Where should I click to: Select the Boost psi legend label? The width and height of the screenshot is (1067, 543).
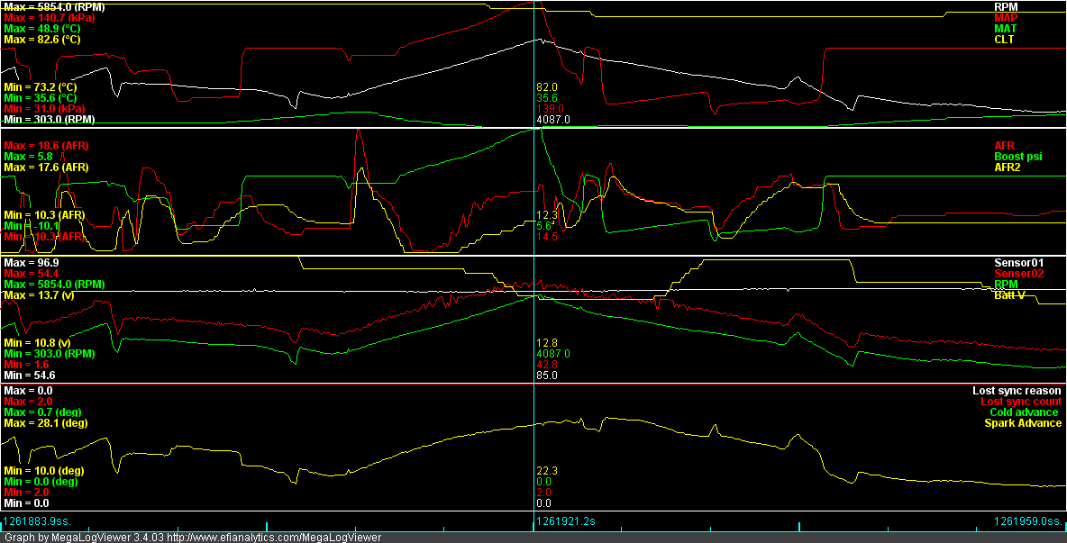pyautogui.click(x=1017, y=157)
